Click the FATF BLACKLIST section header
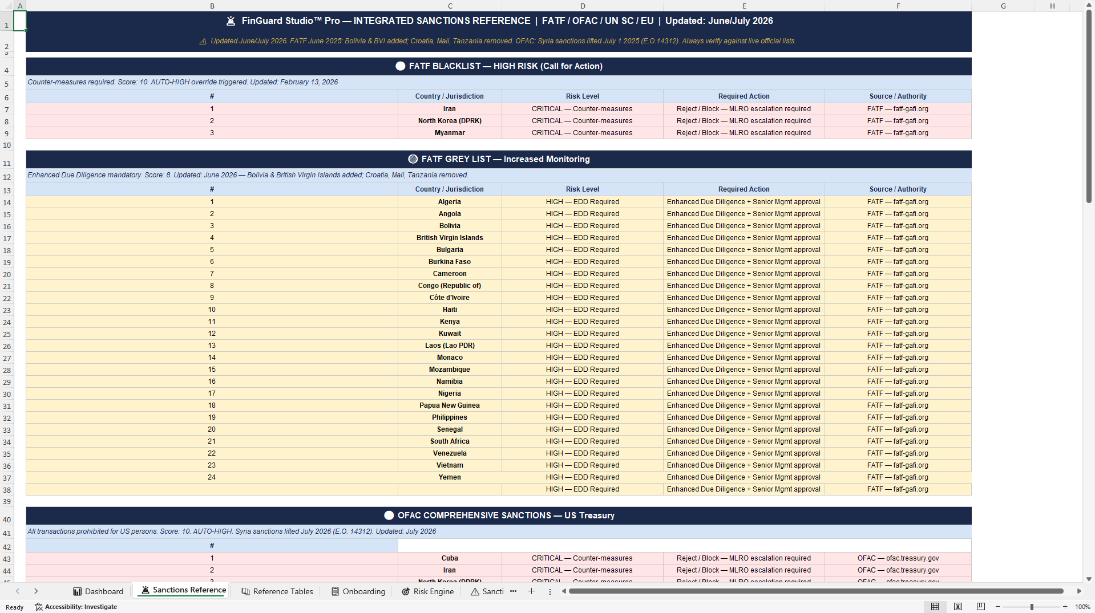The image size is (1095, 613). pyautogui.click(x=499, y=66)
